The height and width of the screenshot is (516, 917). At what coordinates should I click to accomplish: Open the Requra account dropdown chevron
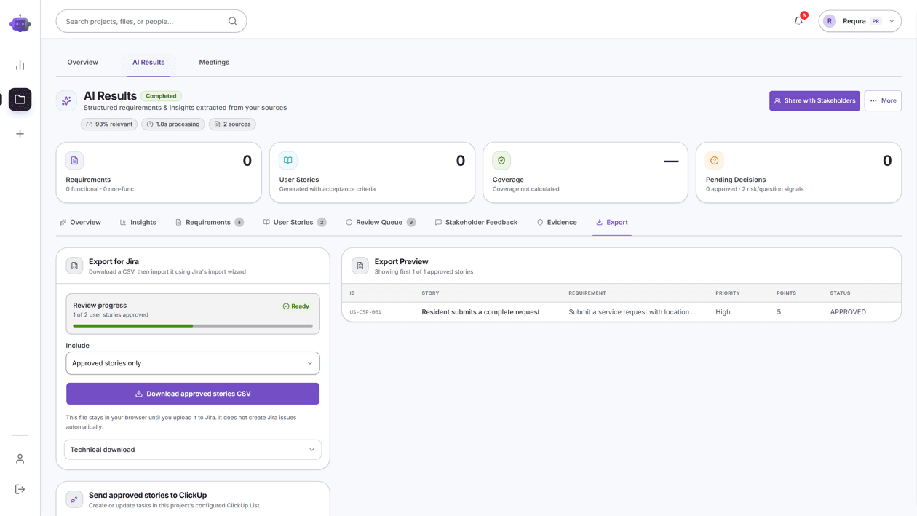pos(892,21)
